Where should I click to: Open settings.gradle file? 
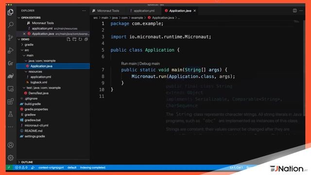[35, 136]
